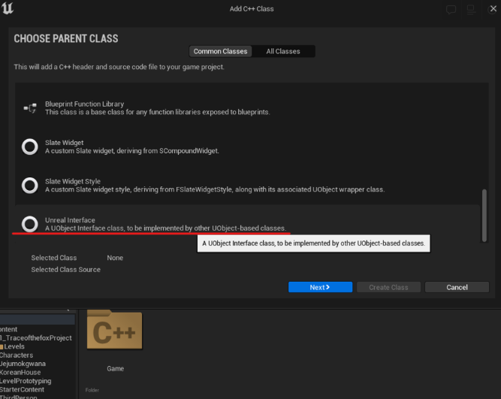Select the LevelPrototyping folder in tree
501x399 pixels.
tap(26, 381)
